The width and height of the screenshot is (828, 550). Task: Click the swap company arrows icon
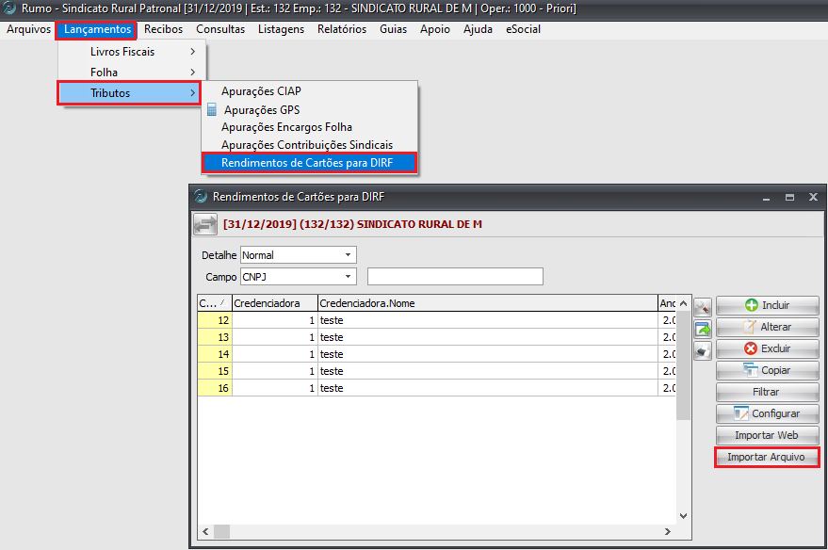(205, 224)
